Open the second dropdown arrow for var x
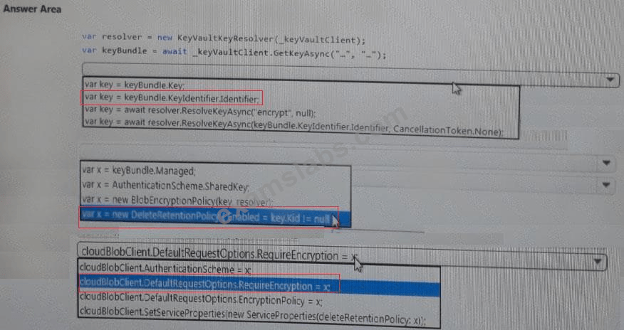This screenshot has height=330, width=624. tap(606, 163)
